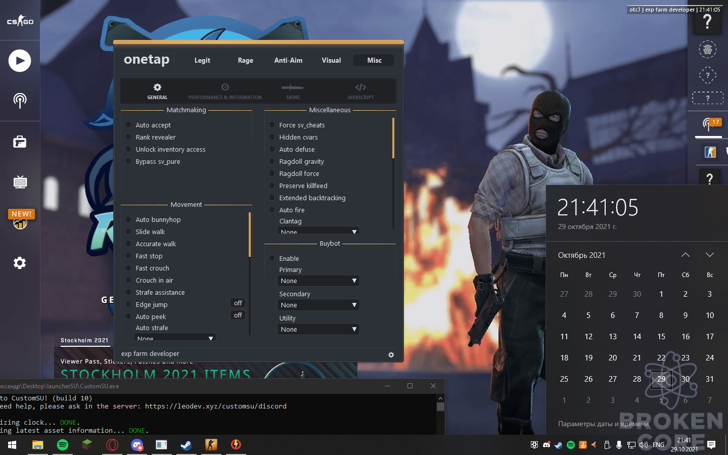Enable the Force sv_cheats checkbox

272,125
